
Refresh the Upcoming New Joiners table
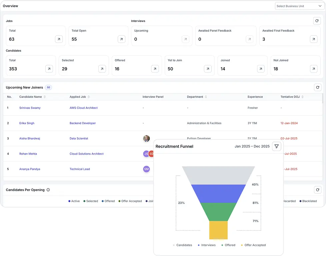coord(318,87)
